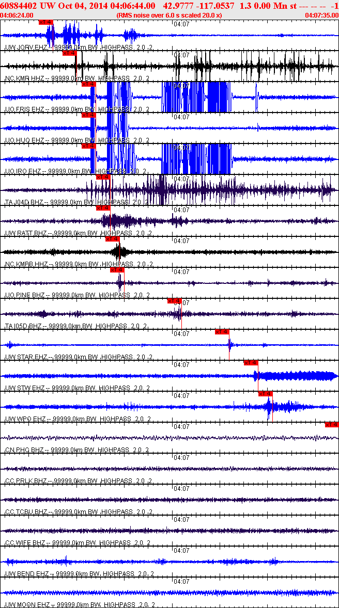339x608 pixels.
Task: Select the xT 4 pick flag on the UW RATT trace
Action: 103,208
